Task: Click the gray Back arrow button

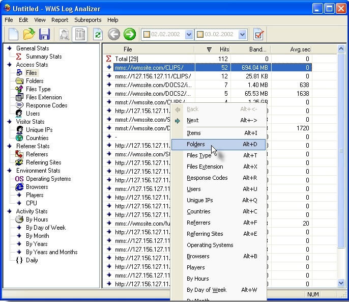Action: [x=114, y=34]
